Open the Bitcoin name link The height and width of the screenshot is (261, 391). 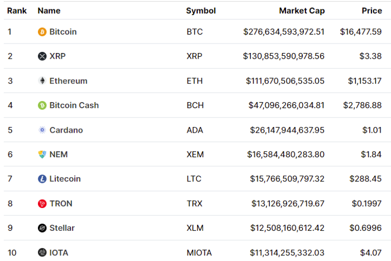pos(63,32)
